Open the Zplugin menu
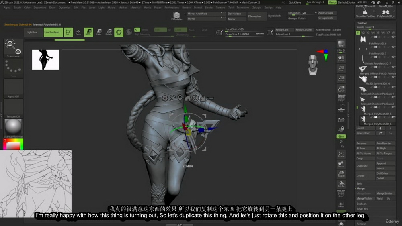Image resolution: width=402 pixels, height=226 pixels. pyautogui.click(x=256, y=8)
